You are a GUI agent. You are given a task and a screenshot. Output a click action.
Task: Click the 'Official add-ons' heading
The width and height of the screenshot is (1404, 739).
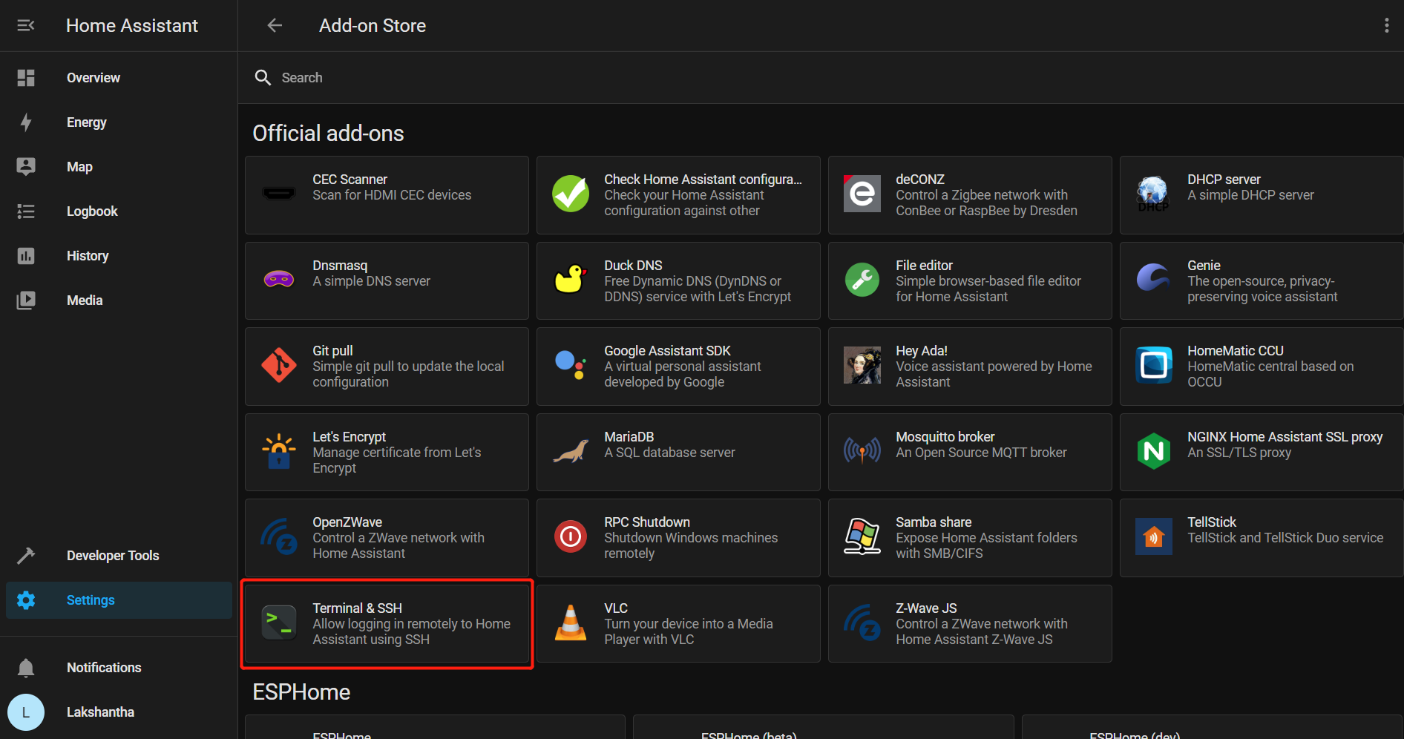coord(328,134)
